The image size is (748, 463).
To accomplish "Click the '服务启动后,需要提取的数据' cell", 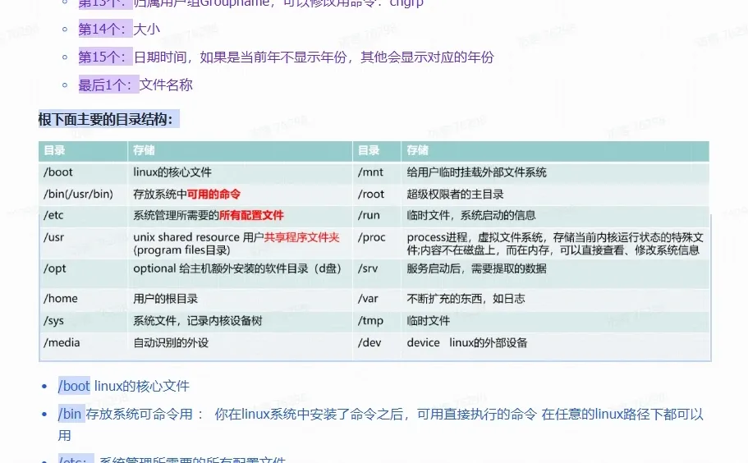I will (555, 273).
